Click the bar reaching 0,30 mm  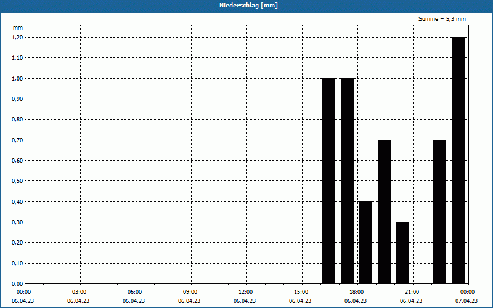(403, 253)
